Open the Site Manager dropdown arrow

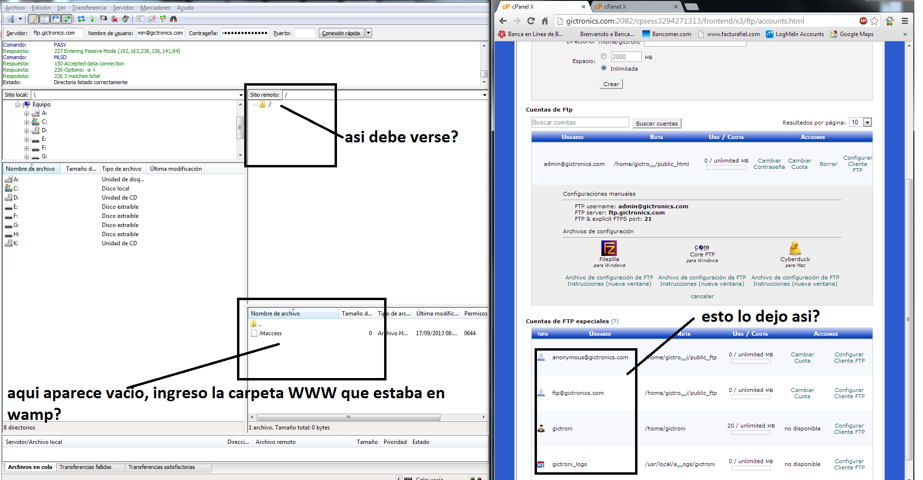pyautogui.click(x=20, y=19)
